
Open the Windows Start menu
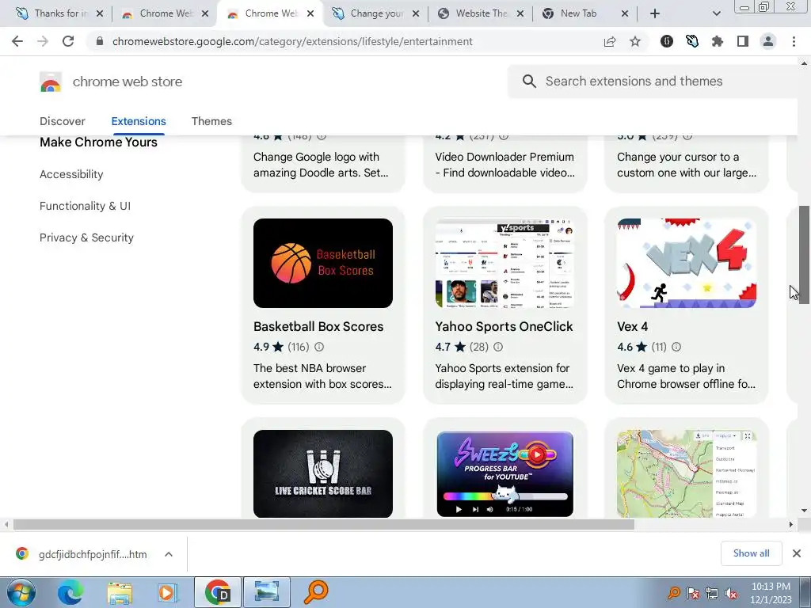click(x=21, y=592)
